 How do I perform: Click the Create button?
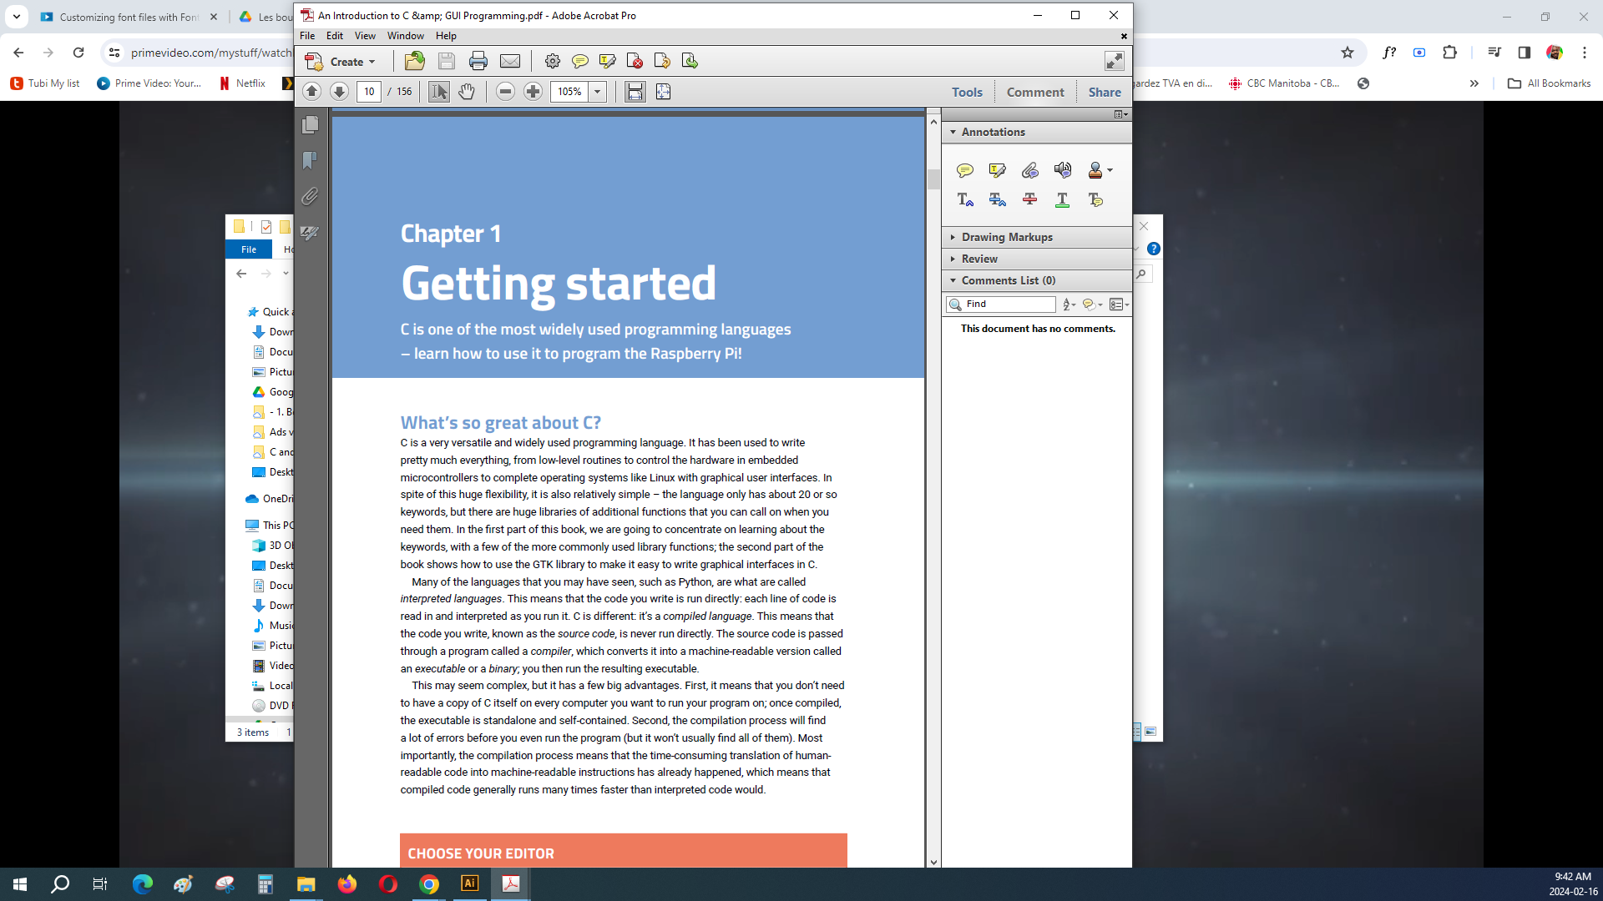click(341, 62)
